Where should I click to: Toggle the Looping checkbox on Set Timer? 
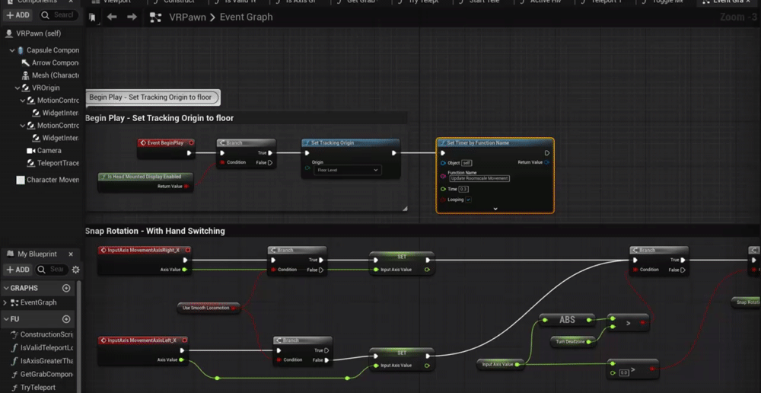pos(468,200)
